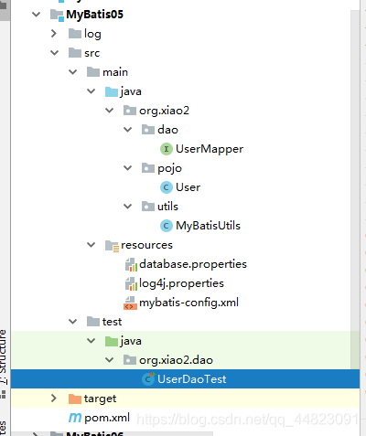This screenshot has height=436, width=366.
Task: Click the pojo package icon
Action: [148, 168]
